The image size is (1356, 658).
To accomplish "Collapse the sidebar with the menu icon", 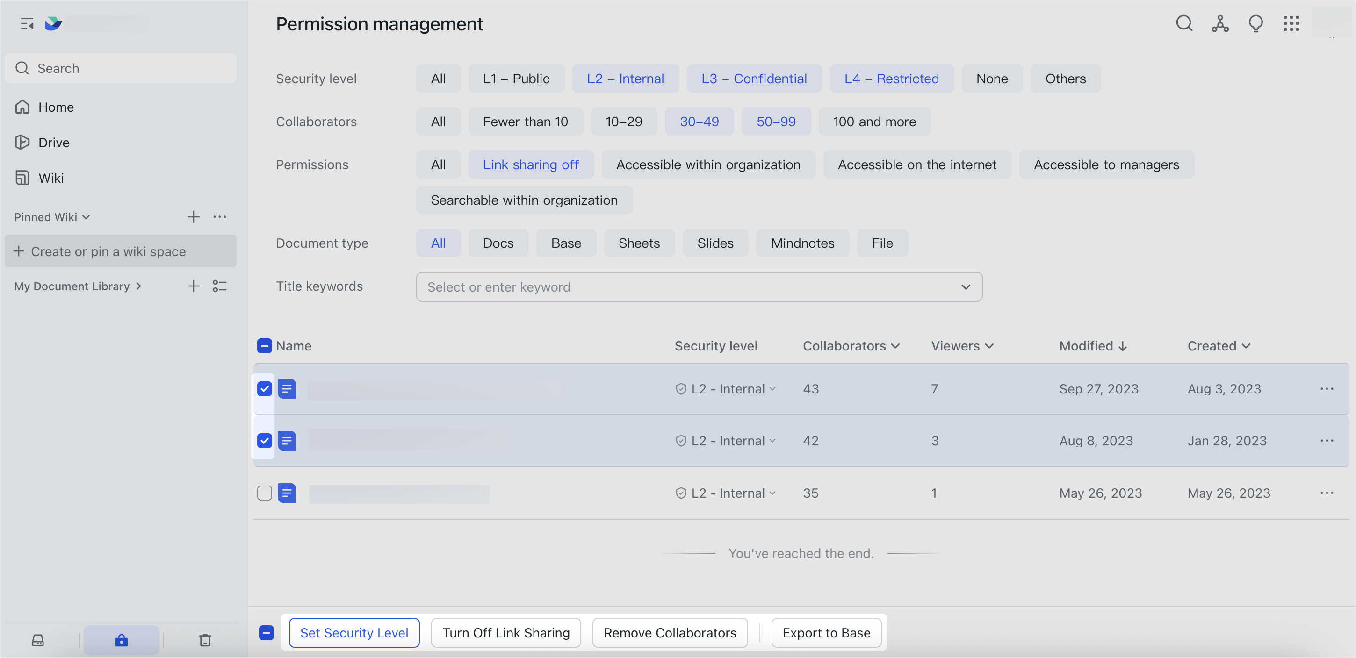I will [27, 24].
